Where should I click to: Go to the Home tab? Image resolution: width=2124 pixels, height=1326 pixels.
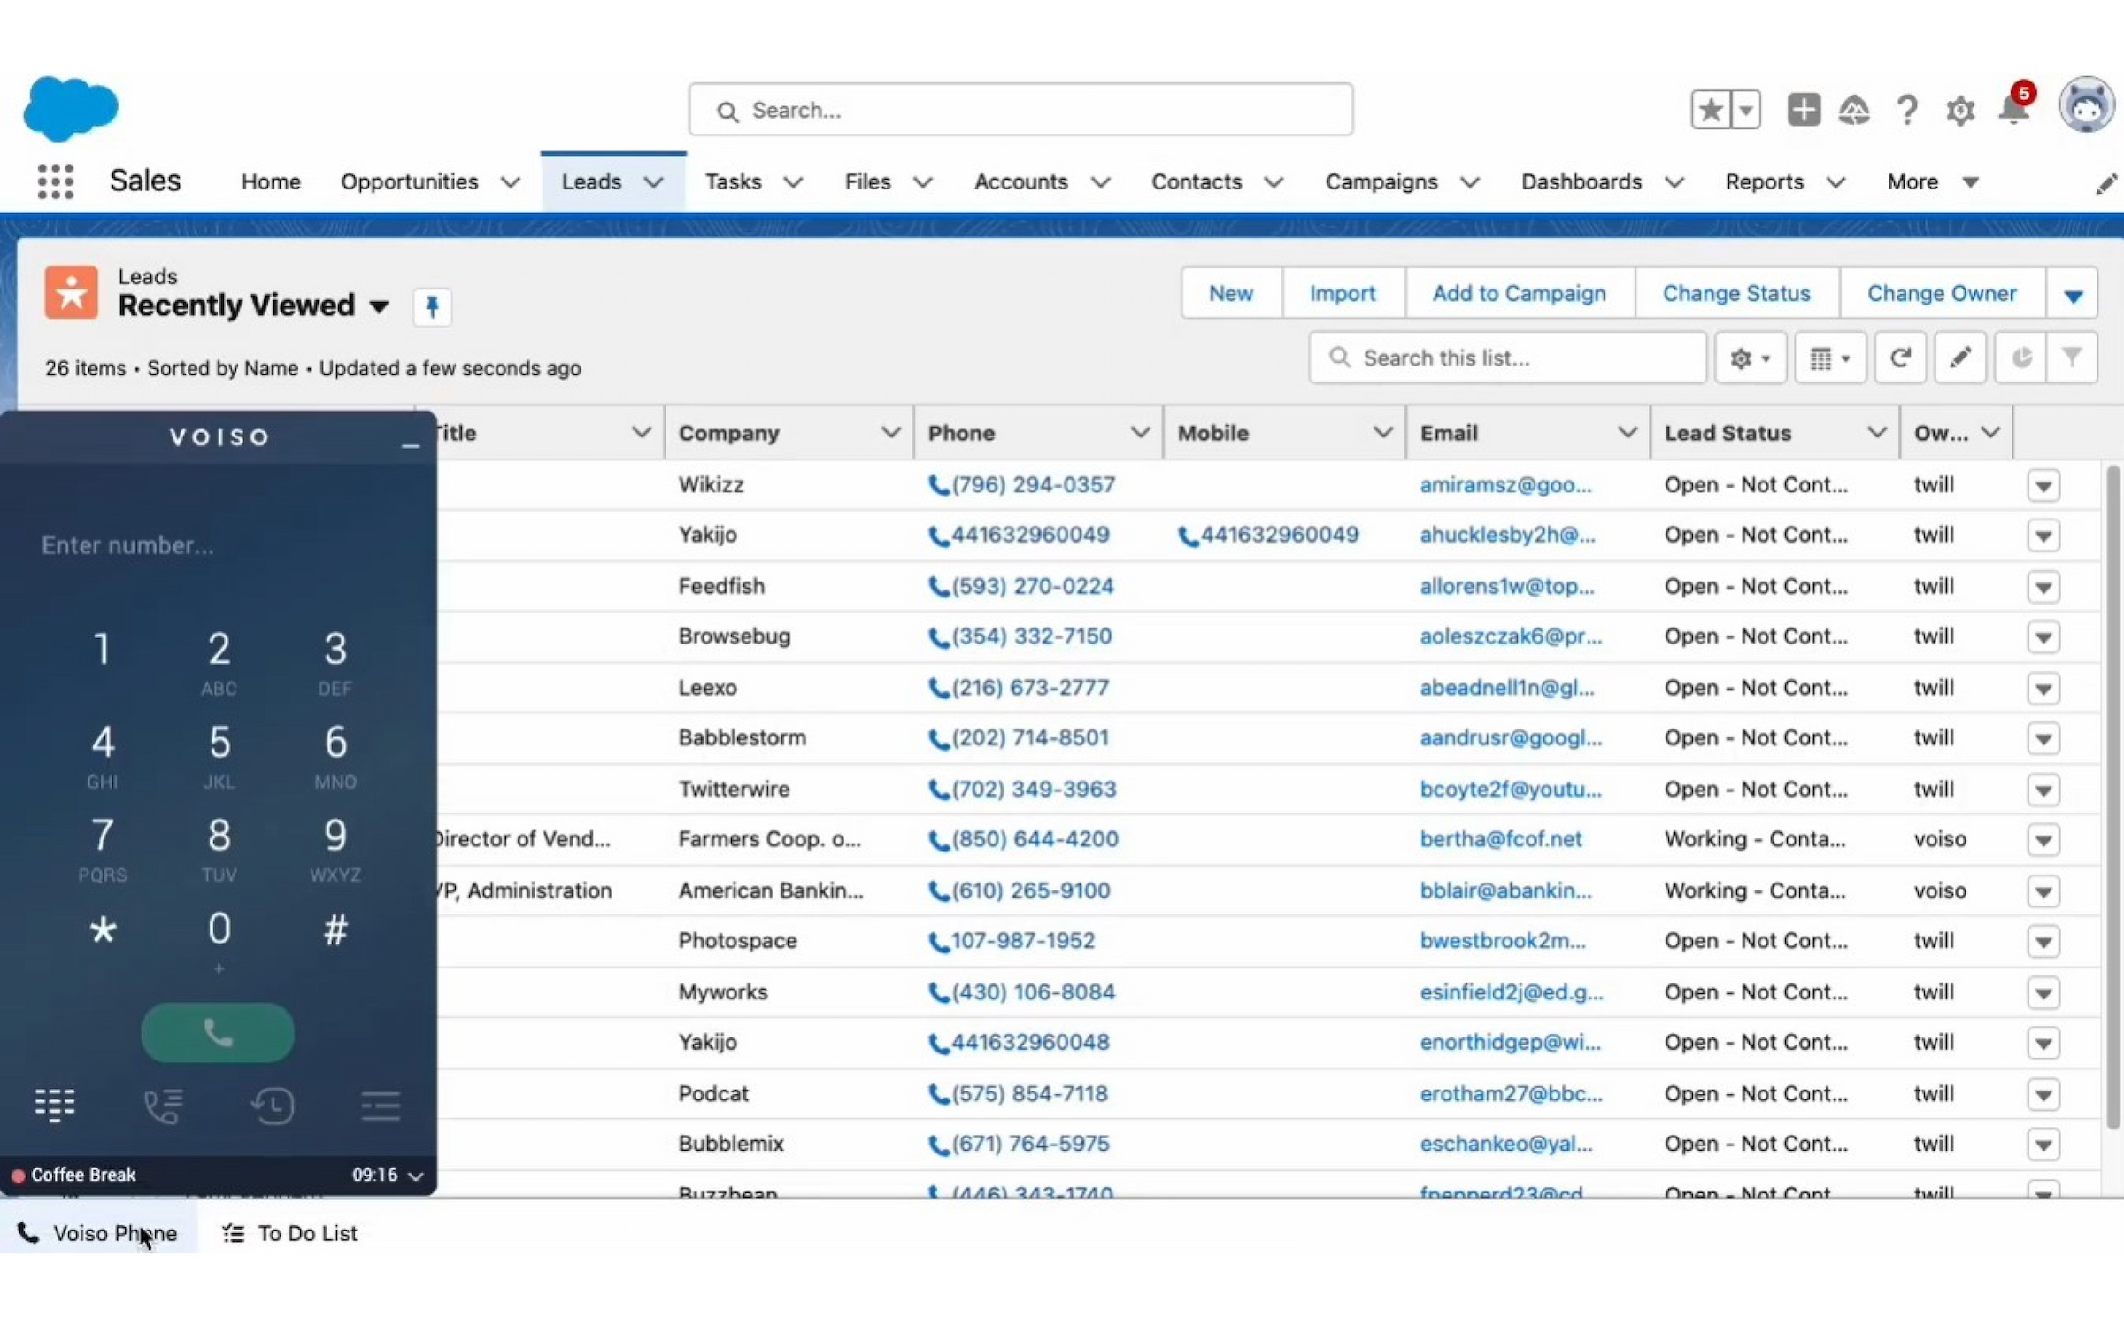[271, 181]
